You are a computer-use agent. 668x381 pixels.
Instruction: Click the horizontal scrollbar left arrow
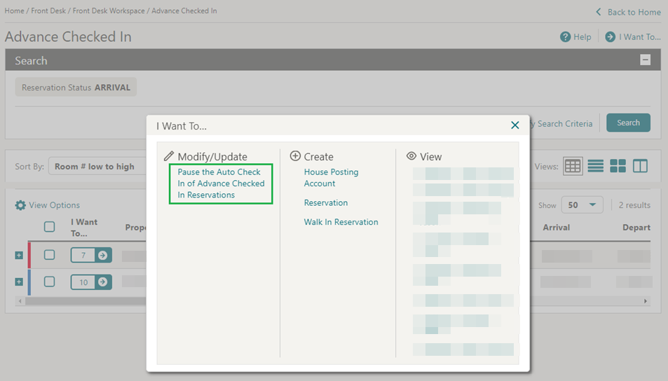pos(20,301)
